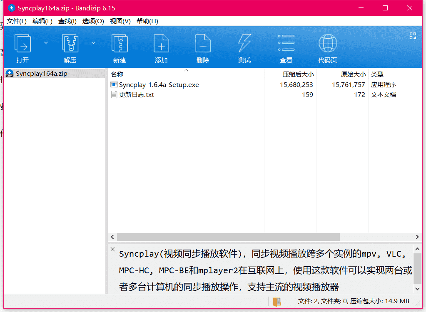Image resolution: width=426 pixels, height=312 pixels.
Task: Click the 应用程序 type cell
Action: click(384, 84)
